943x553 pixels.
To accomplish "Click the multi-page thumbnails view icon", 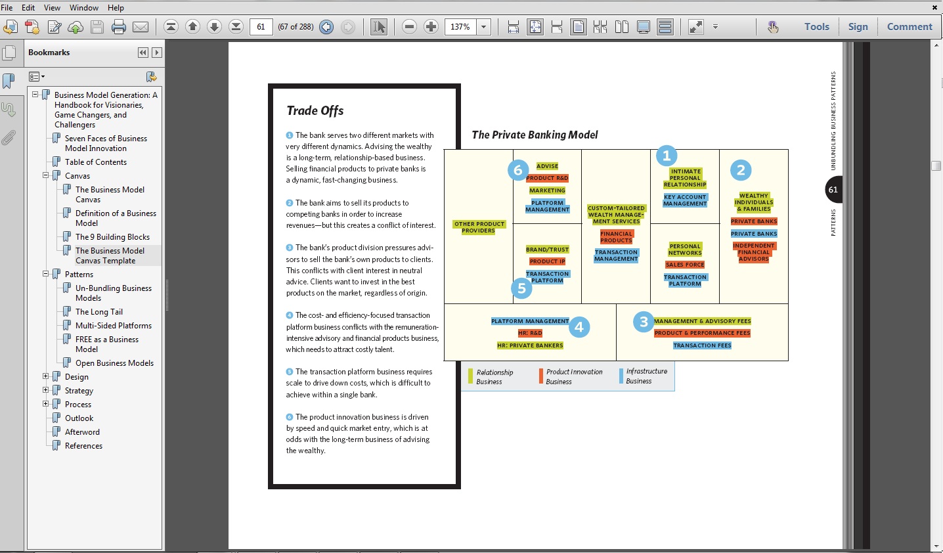I will tap(600, 27).
